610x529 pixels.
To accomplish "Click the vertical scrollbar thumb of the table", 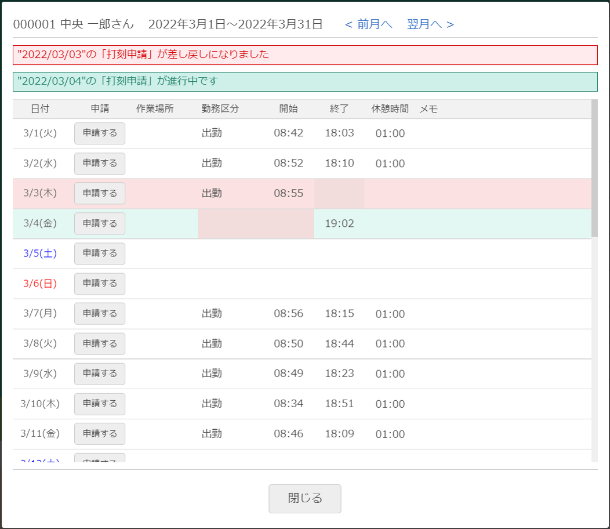I will tap(594, 168).
